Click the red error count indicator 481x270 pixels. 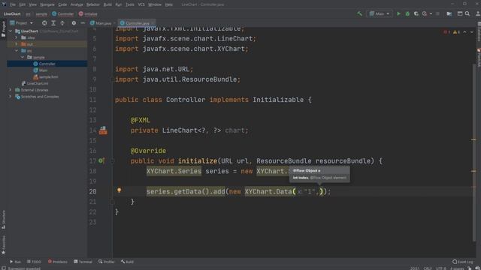(x=446, y=31)
